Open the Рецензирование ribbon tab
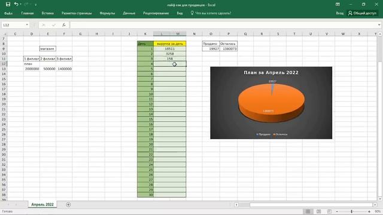 156,13
